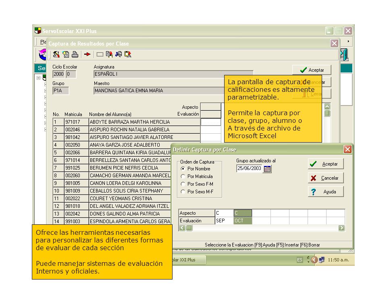Screen dimensions: 387x290
Task: Click Aceptar in Captura de Resultados window
Action: [312, 70]
